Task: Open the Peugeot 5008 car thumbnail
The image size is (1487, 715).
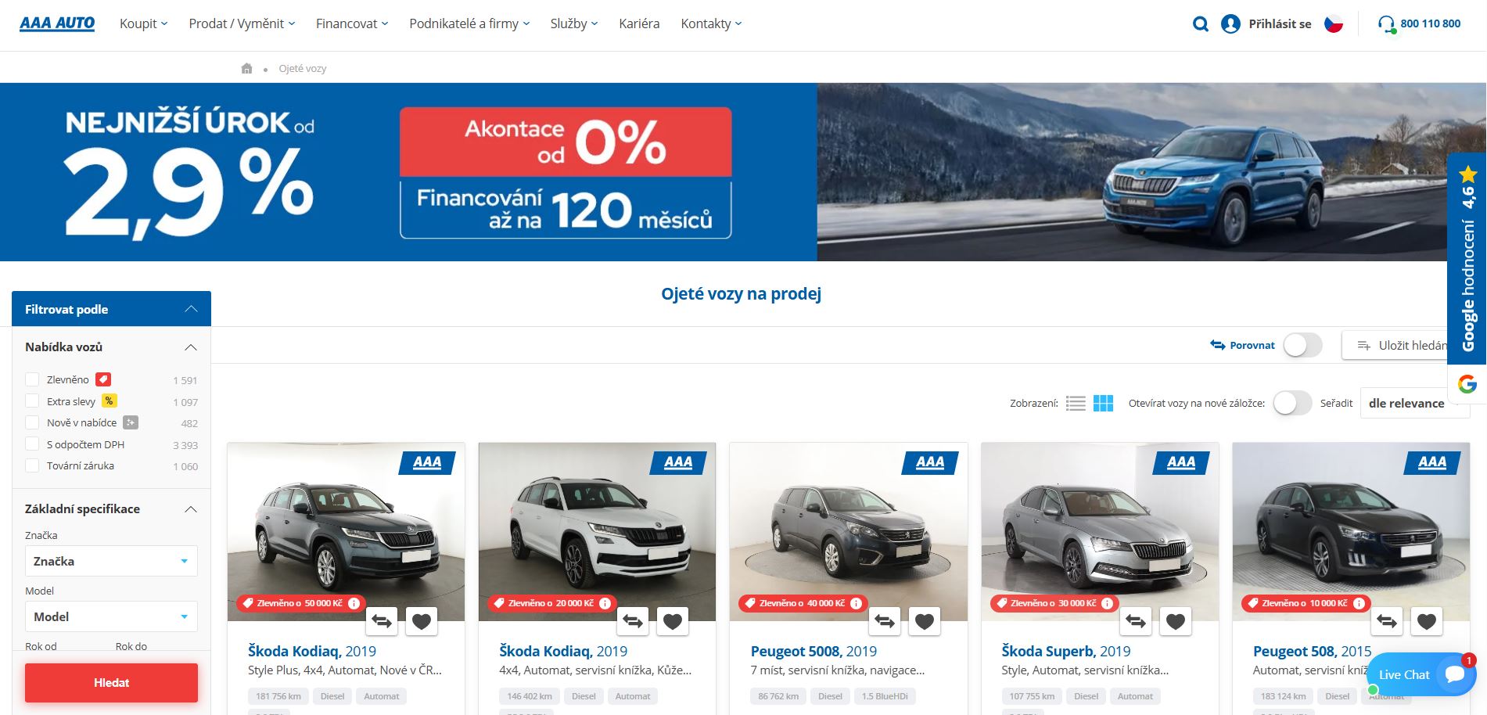Action: pos(849,532)
